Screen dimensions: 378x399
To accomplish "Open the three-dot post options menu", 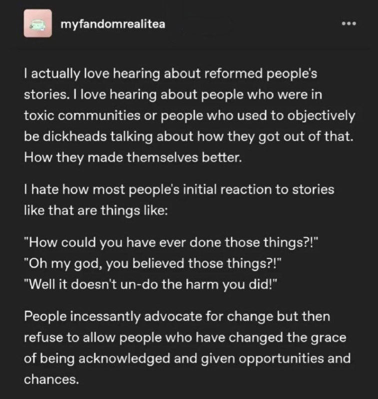I will pos(349,23).
